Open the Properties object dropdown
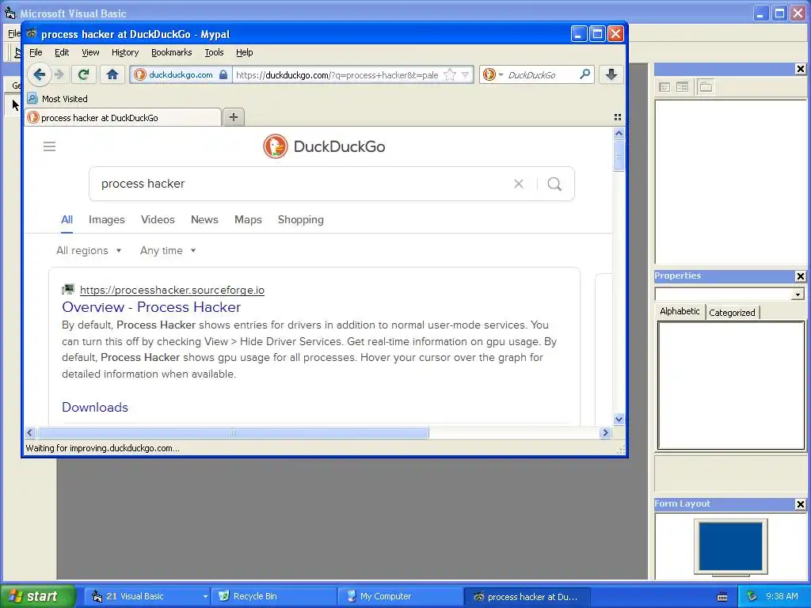Screen dimensions: 811x608 798,294
